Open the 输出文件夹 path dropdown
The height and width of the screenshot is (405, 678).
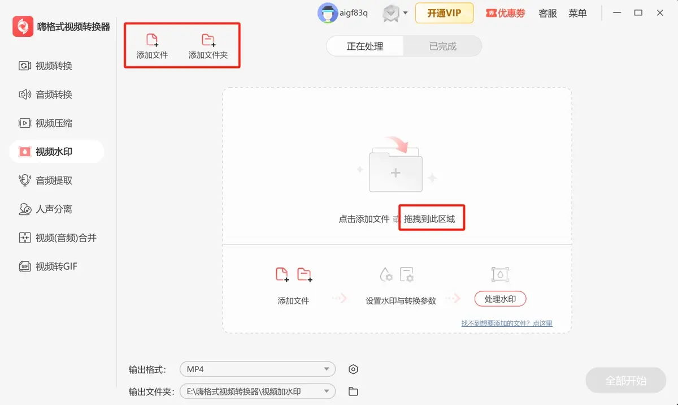pyautogui.click(x=258, y=391)
